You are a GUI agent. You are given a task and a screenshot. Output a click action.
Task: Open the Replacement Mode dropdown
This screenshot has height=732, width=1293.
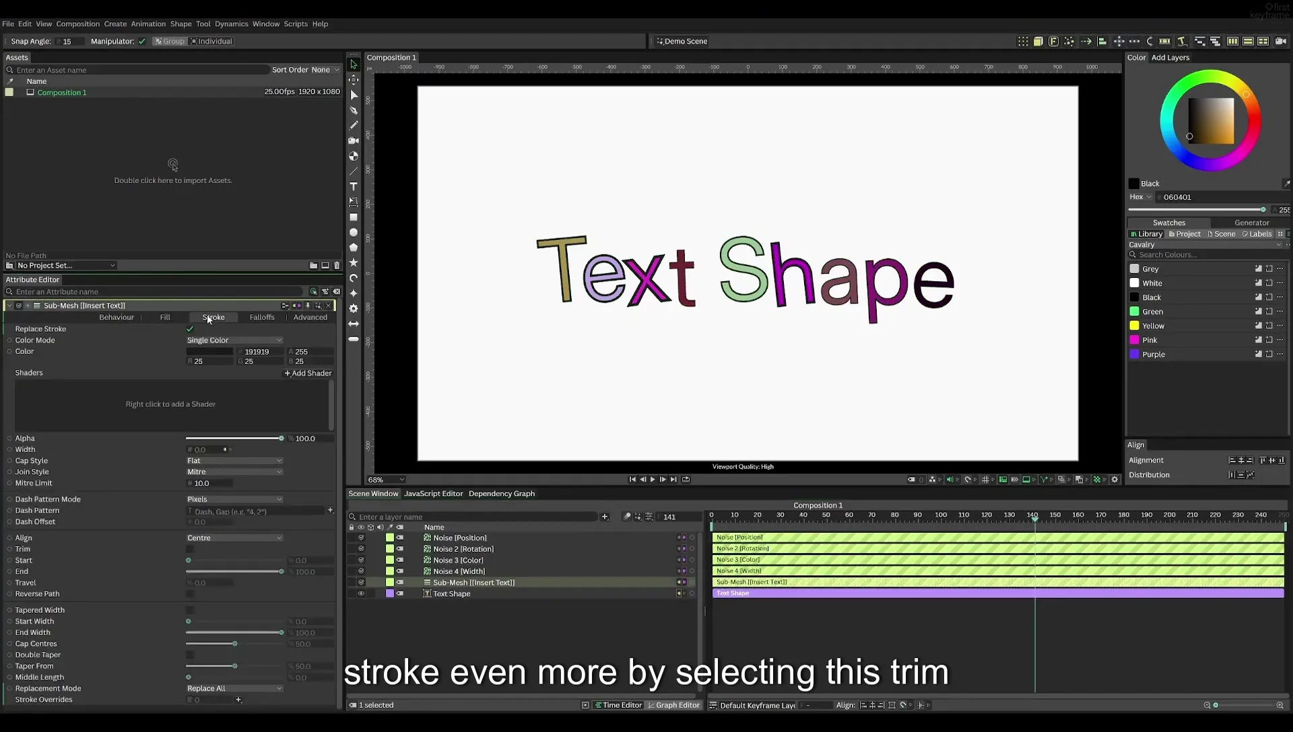[234, 688]
